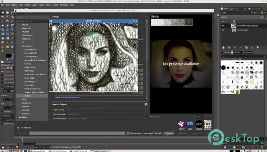This screenshot has height=152, width=267.
Task: Open the Input layers dropdown
Action: coord(106,110)
